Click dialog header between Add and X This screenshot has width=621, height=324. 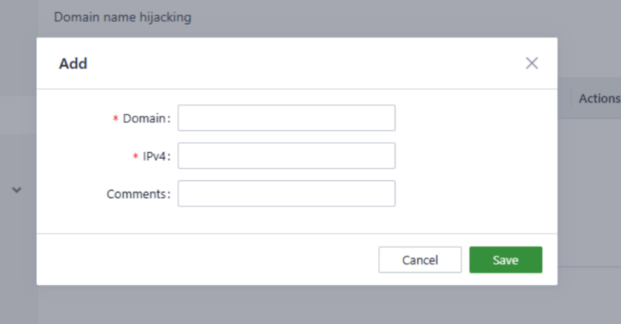[x=305, y=64]
